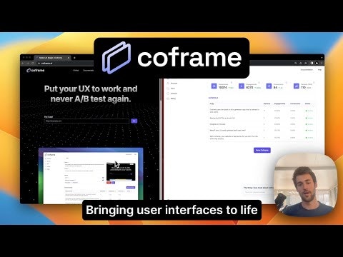
Task: Click the URL input field on the landing page
Action: 87,121
